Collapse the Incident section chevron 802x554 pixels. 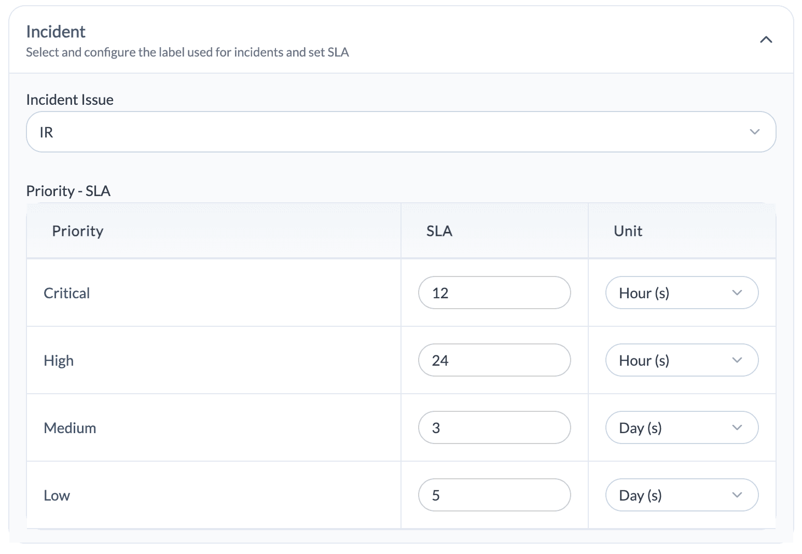click(766, 40)
